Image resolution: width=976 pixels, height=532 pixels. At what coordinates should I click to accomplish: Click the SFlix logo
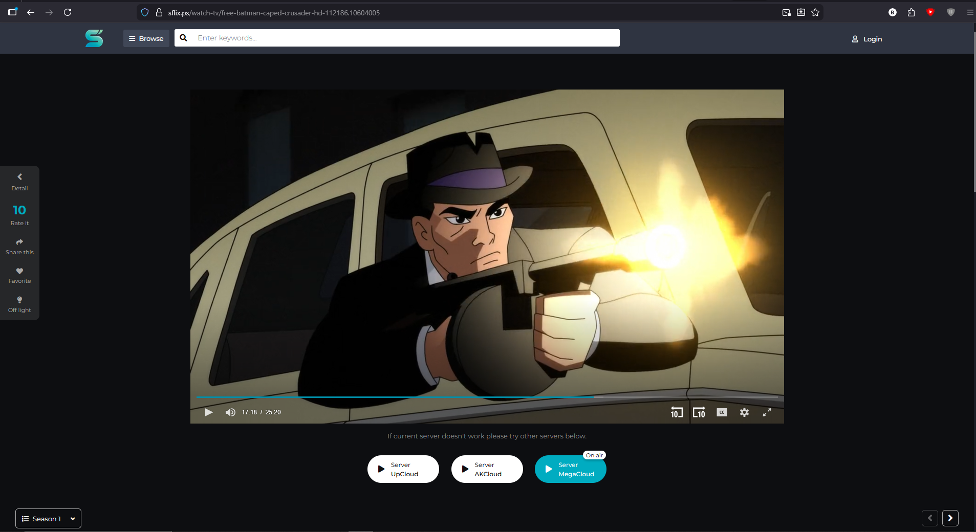(94, 38)
